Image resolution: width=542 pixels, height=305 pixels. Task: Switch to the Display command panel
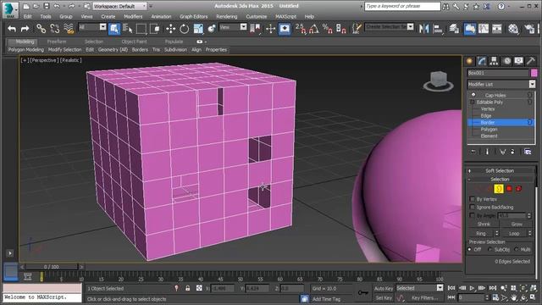click(518, 61)
